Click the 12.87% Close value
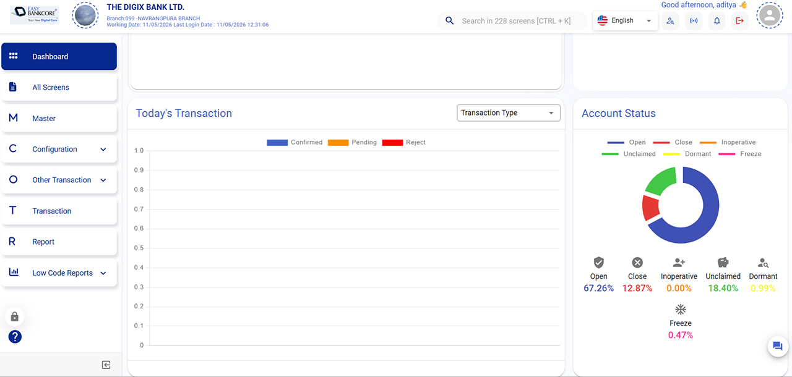 click(x=637, y=288)
